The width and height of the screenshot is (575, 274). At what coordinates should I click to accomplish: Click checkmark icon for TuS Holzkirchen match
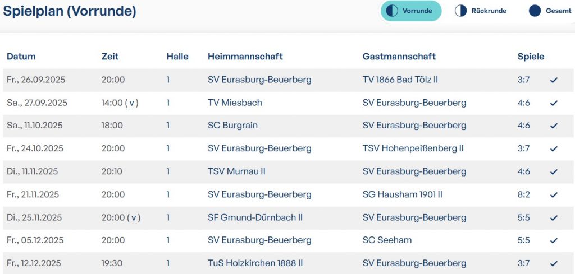[x=554, y=263]
